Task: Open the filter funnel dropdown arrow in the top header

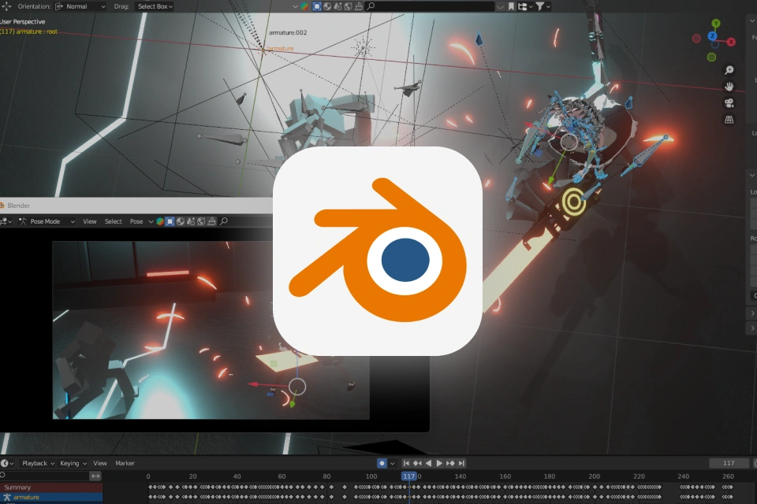Action: pyautogui.click(x=548, y=6)
